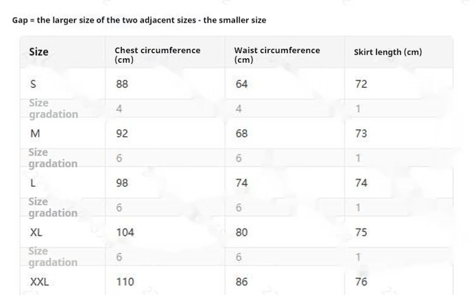Select the Chest circumference (cm) header
475x295 pixels.
click(x=157, y=55)
